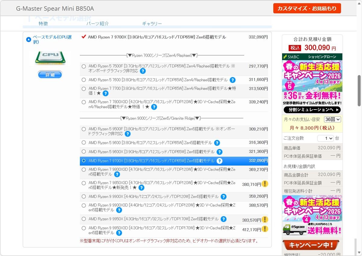The height and width of the screenshot is (256, 362).
Task: Click help icon for Ryzen 5 7500F
Action: [x=143, y=71]
